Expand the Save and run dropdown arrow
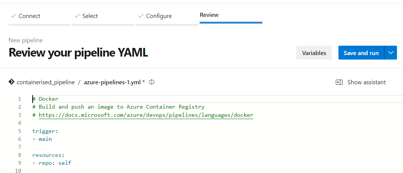403x173 pixels. (x=391, y=53)
